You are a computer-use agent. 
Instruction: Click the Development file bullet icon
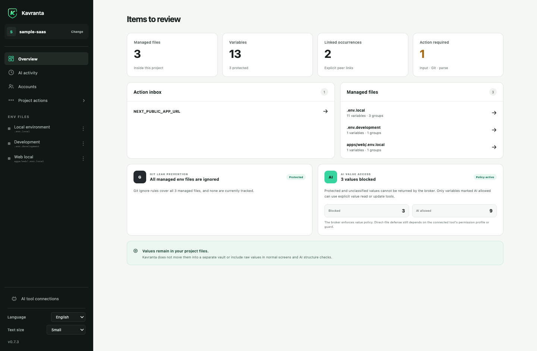(9, 143)
